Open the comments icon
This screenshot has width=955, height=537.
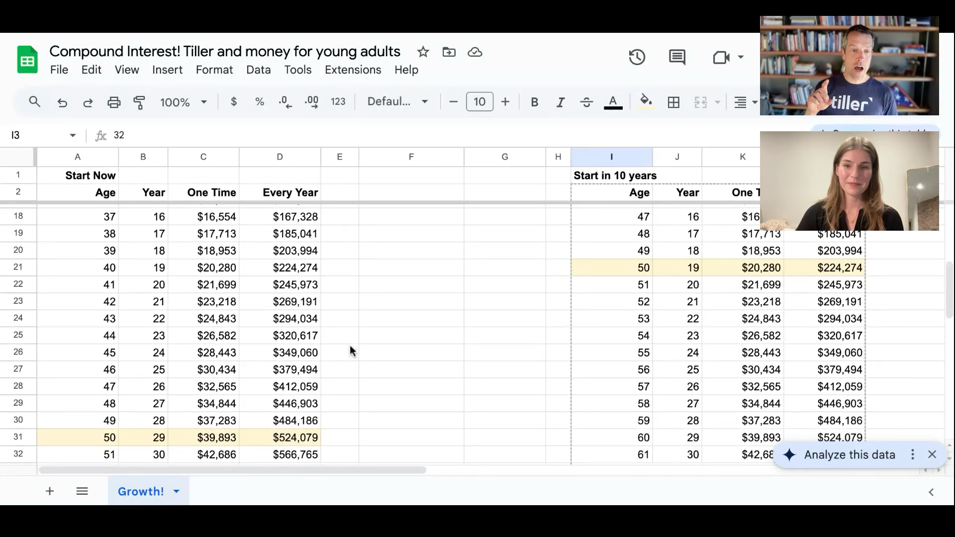677,57
